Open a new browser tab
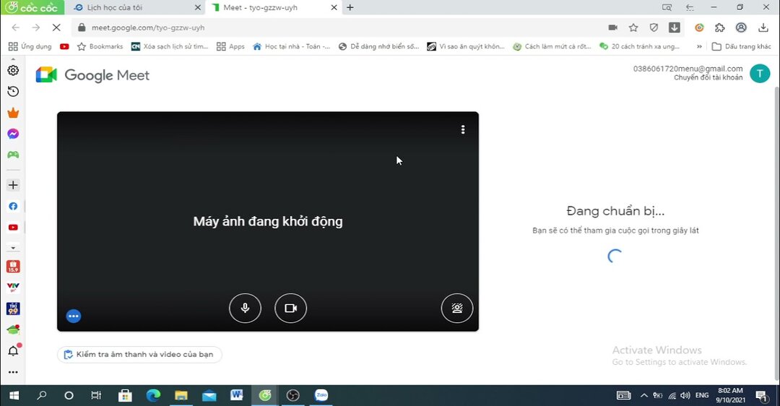Screen dimensions: 780x406 pos(350,7)
